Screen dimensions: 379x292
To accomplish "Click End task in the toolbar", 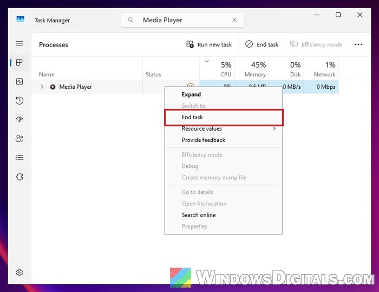I will (x=262, y=44).
